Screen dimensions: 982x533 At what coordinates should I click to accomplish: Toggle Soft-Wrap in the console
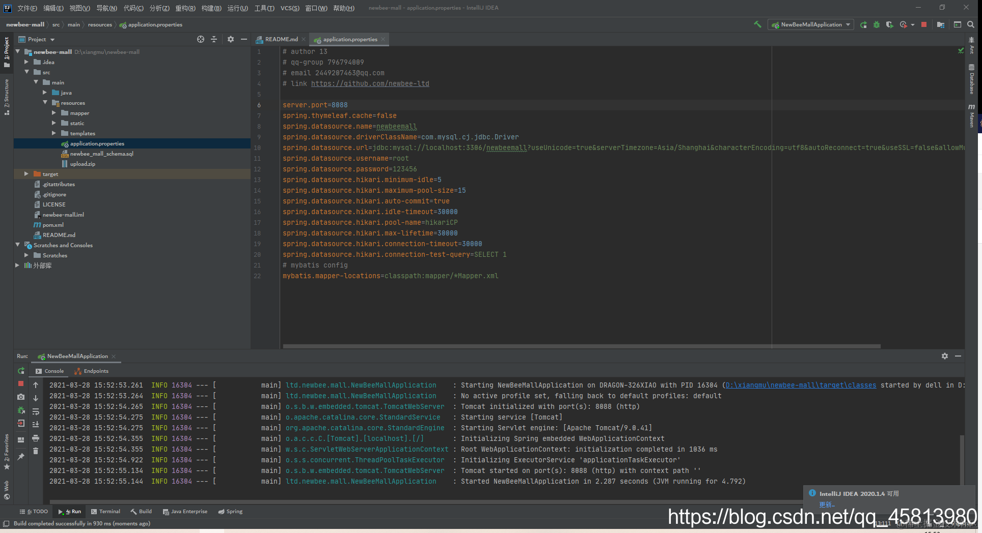point(36,411)
